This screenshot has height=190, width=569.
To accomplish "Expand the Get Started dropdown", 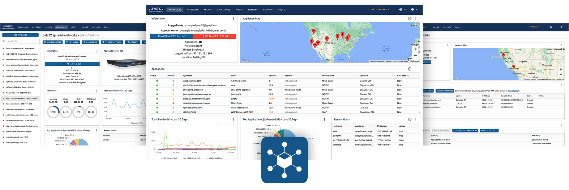I will tap(380, 10).
